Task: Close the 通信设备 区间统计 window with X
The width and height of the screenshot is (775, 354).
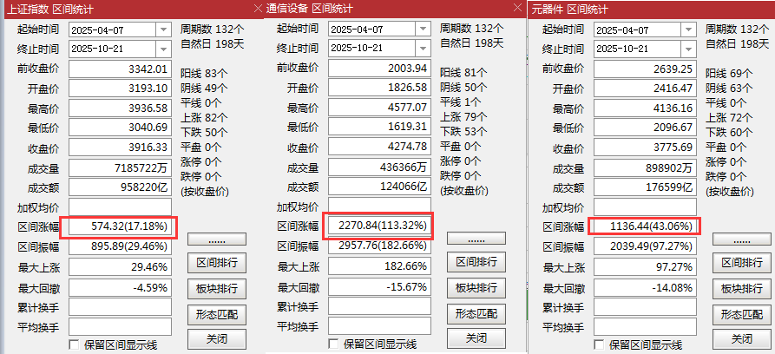Action: (517, 8)
